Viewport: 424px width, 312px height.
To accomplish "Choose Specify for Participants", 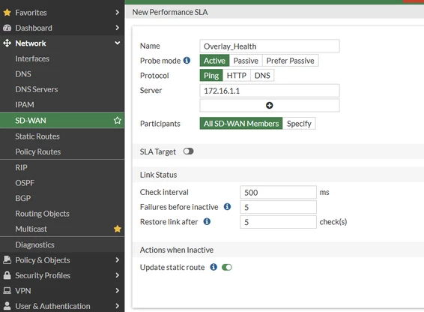I will (x=299, y=124).
